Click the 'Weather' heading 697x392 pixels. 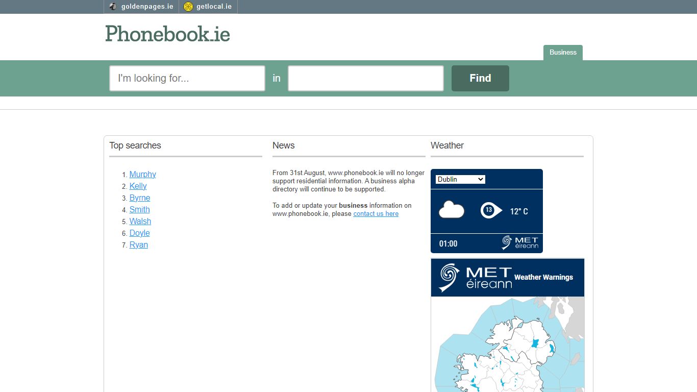coord(447,145)
